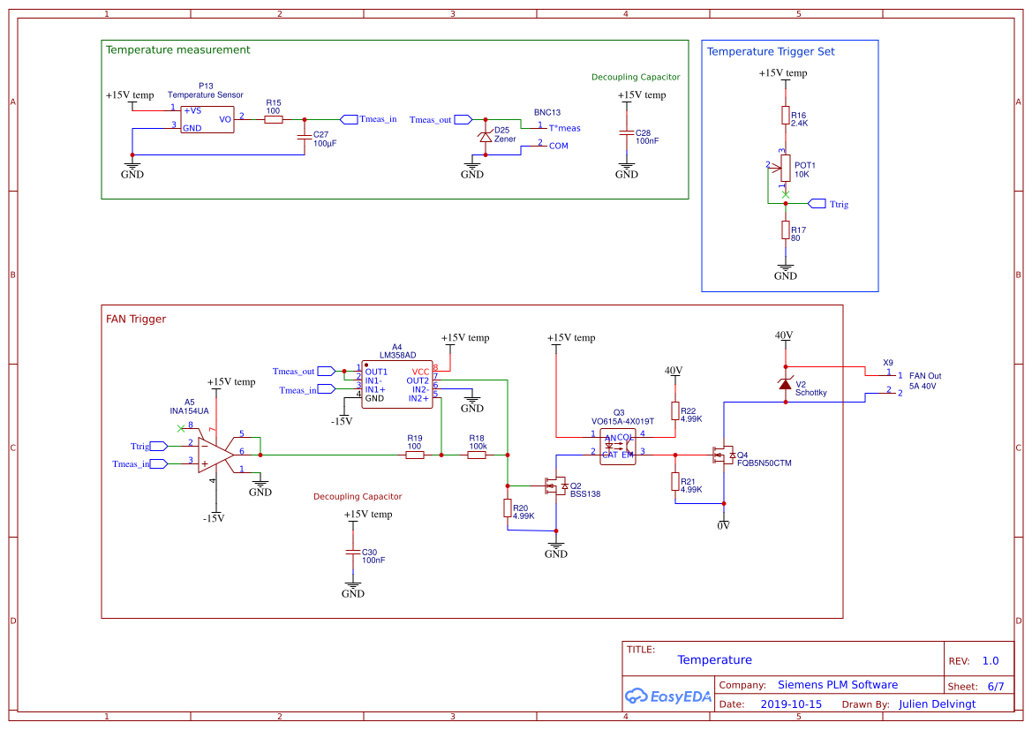Select the Q2 BSS138 MOSFET symbol
Viewport: 1032px width, 730px height.
(x=556, y=486)
